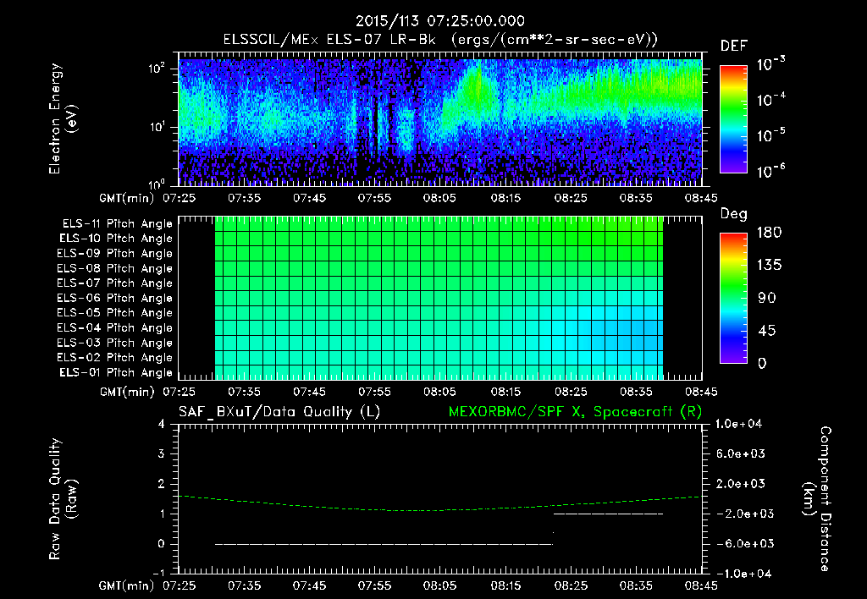The image size is (867, 599).
Task: Select the ELS-02 Pitch Angle row label
Action: click(115, 358)
